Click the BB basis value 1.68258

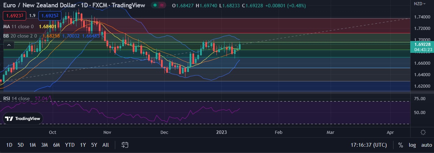click(x=51, y=35)
